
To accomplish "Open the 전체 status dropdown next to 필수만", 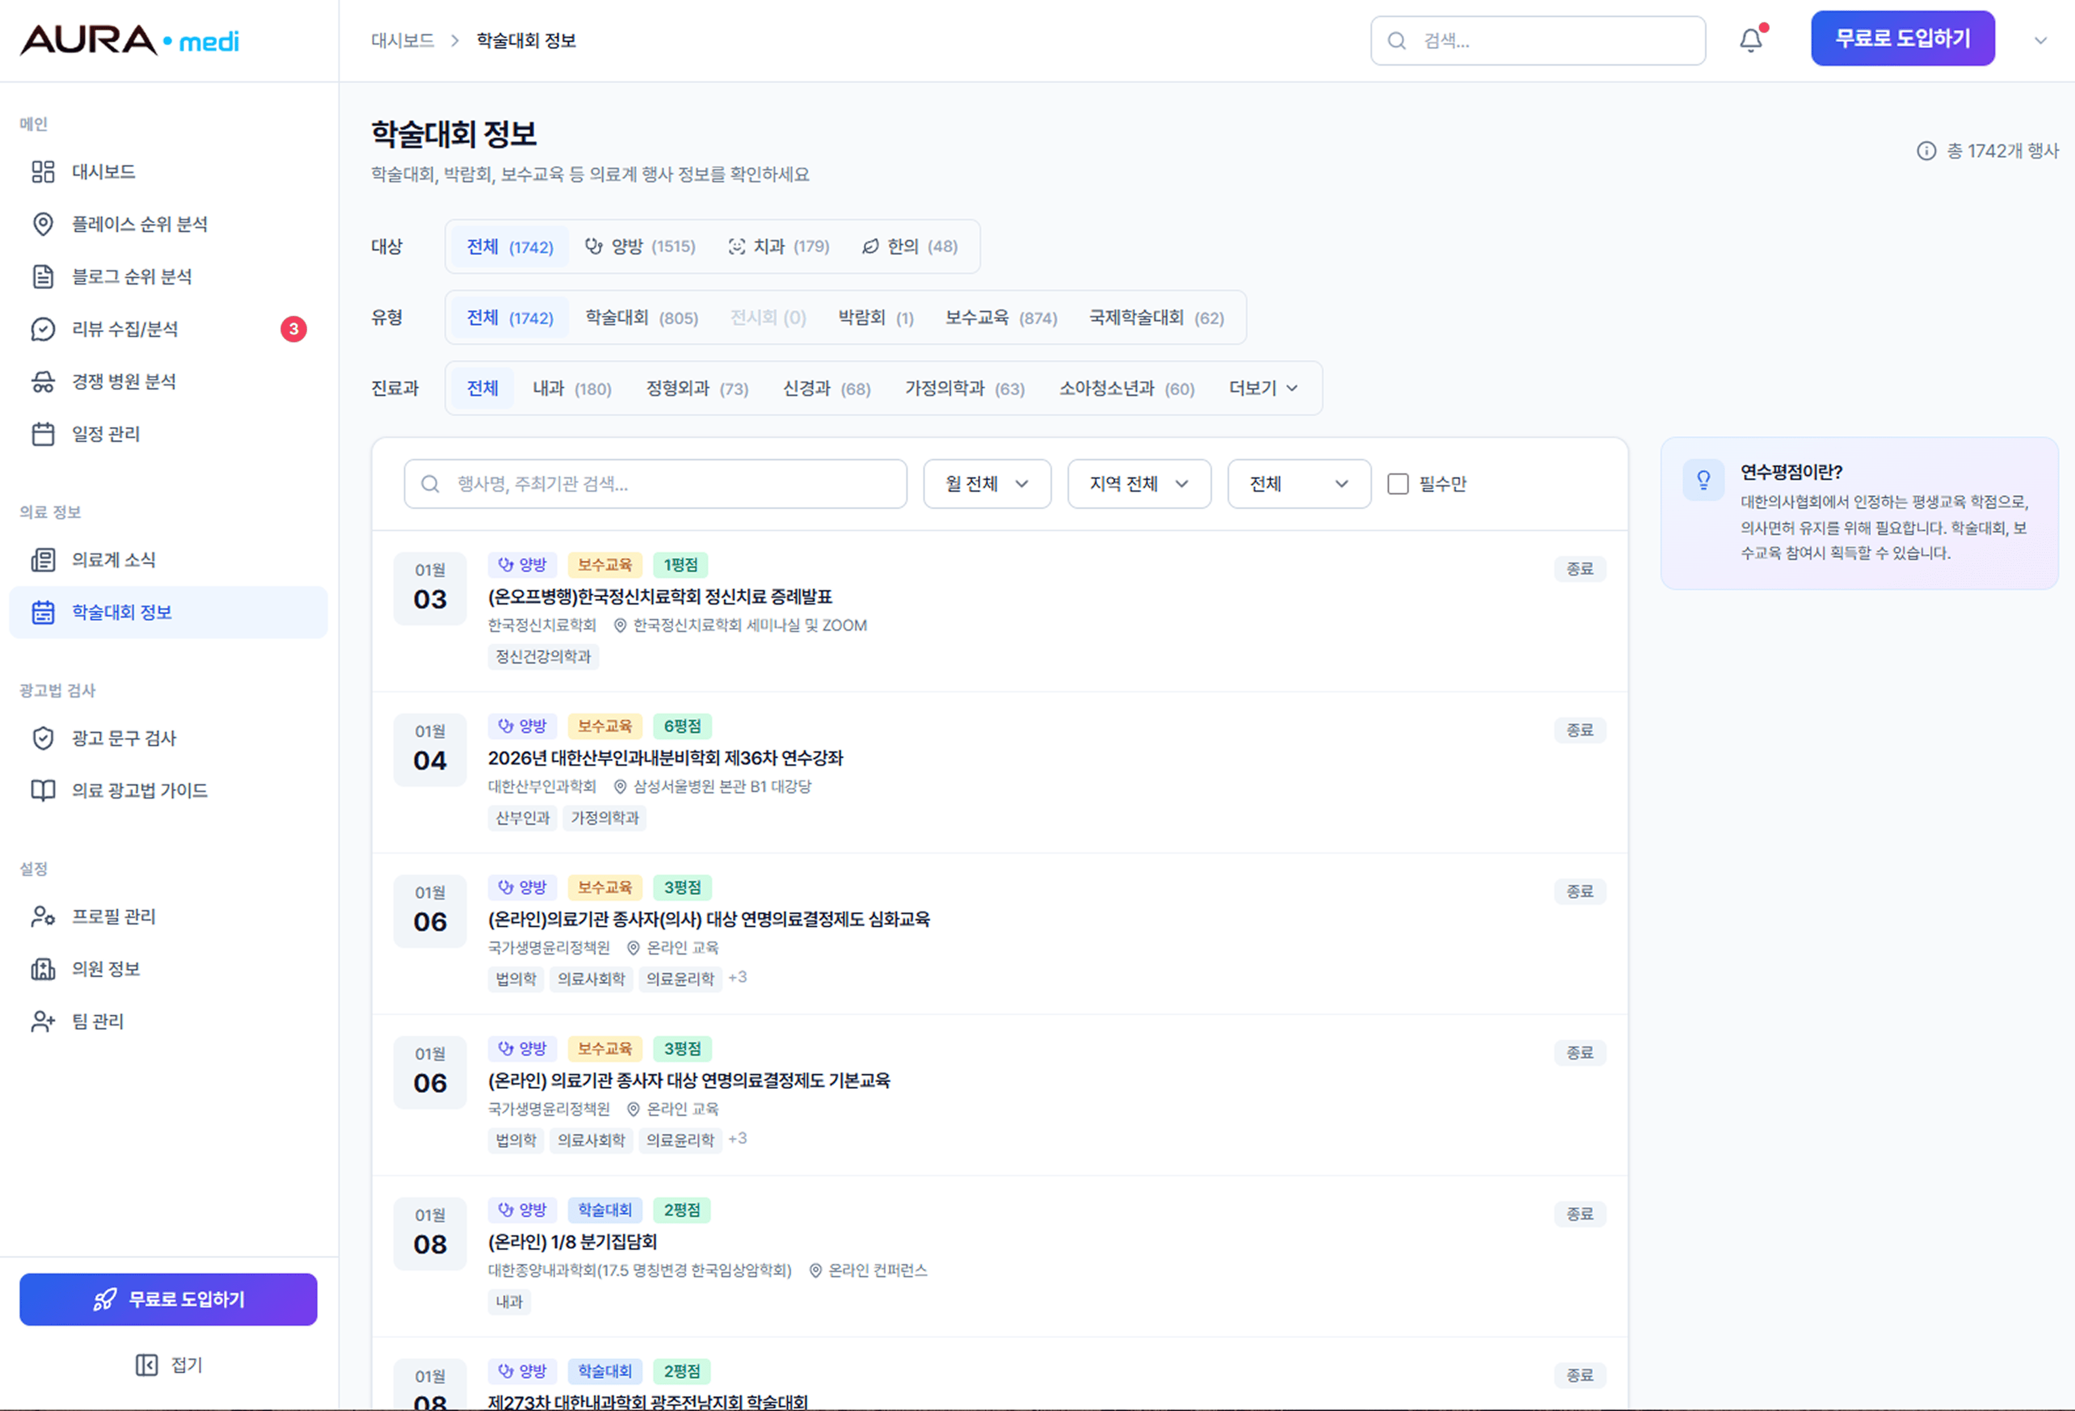I will [1299, 484].
